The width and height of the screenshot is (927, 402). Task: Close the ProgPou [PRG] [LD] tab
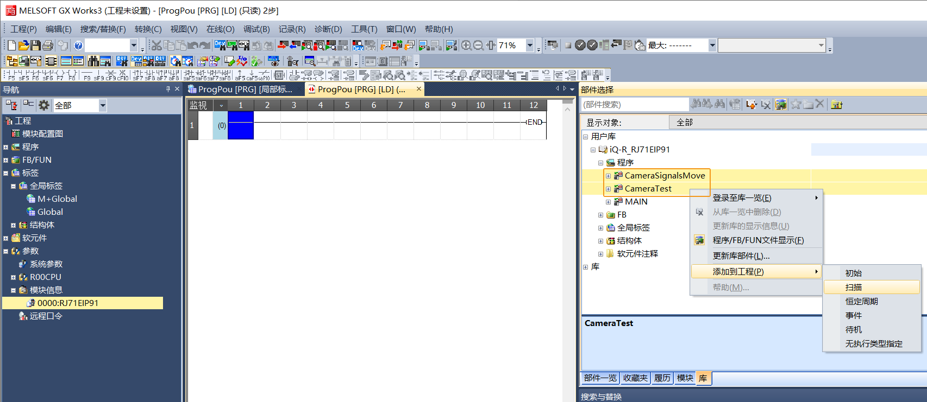click(419, 89)
